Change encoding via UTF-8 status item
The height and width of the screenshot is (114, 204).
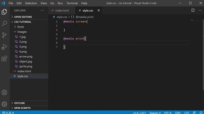coord(168,113)
